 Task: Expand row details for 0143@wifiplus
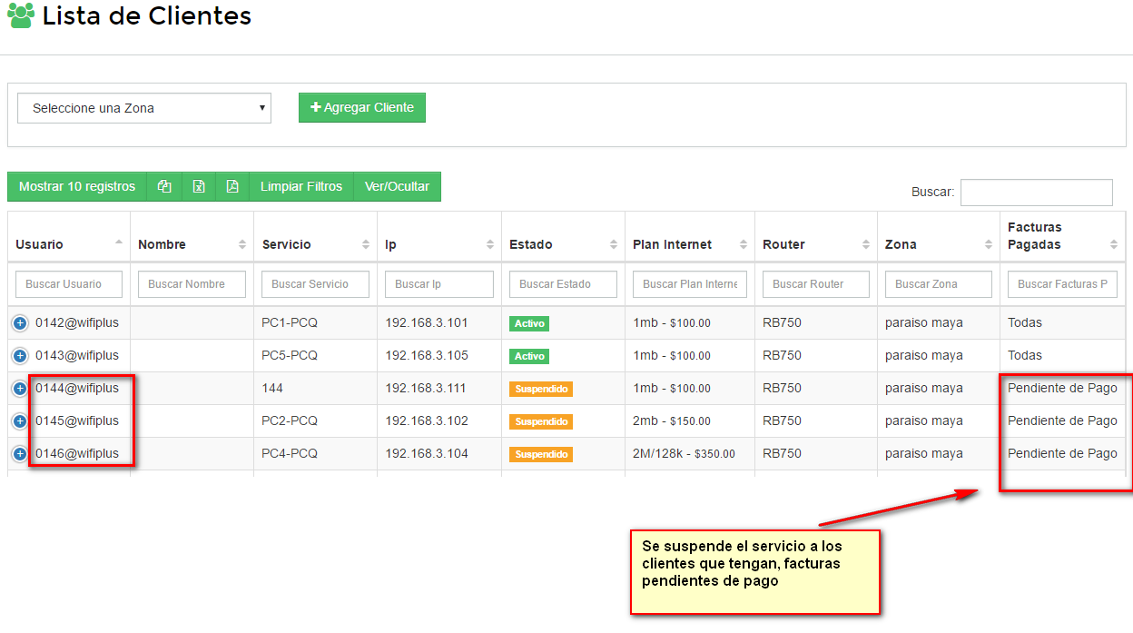pyautogui.click(x=20, y=356)
